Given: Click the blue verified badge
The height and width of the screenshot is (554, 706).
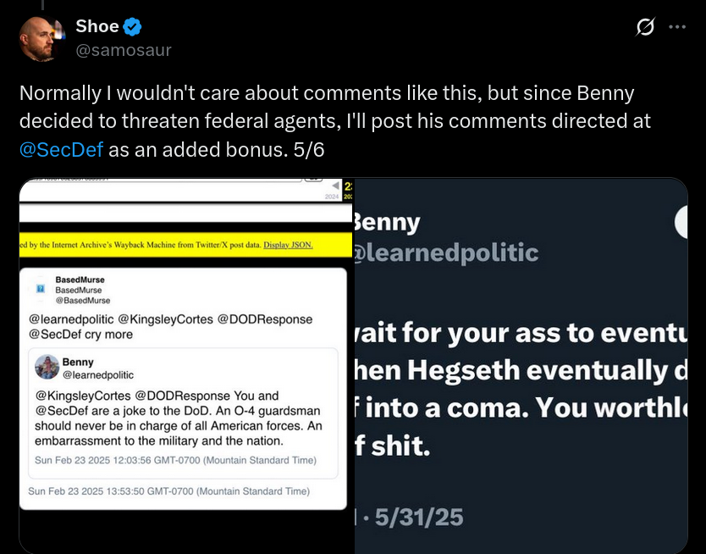Looking at the screenshot, I should click(132, 27).
